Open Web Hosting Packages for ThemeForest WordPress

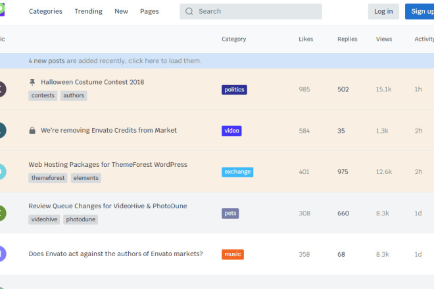108,165
